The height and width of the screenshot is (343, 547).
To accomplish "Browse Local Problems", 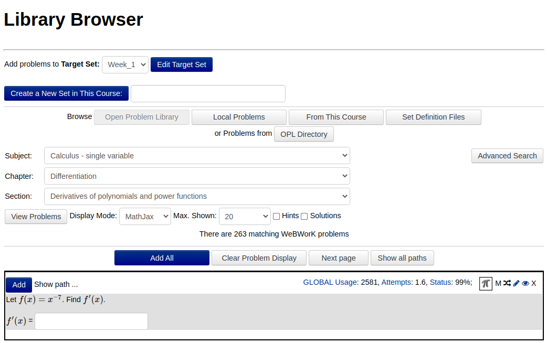I will tap(239, 117).
